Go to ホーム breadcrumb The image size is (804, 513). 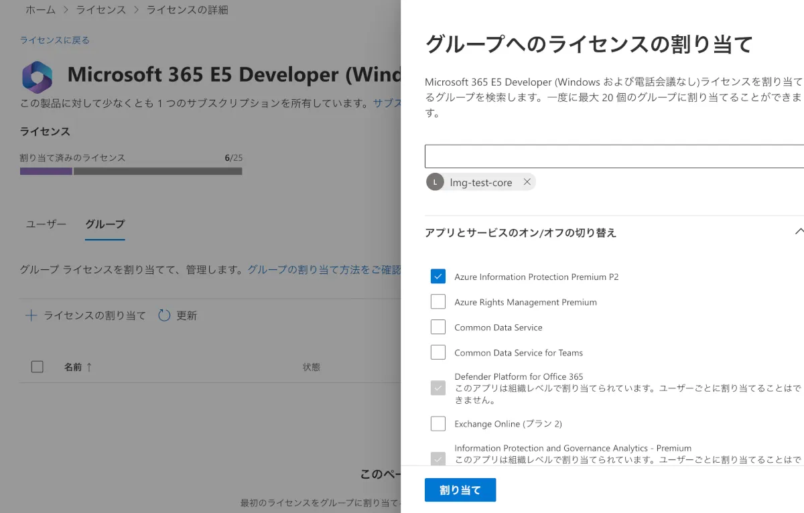pyautogui.click(x=41, y=10)
